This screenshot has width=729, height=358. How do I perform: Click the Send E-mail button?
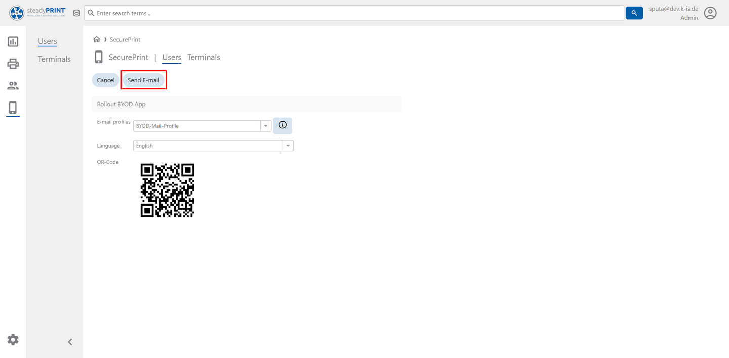click(x=143, y=80)
